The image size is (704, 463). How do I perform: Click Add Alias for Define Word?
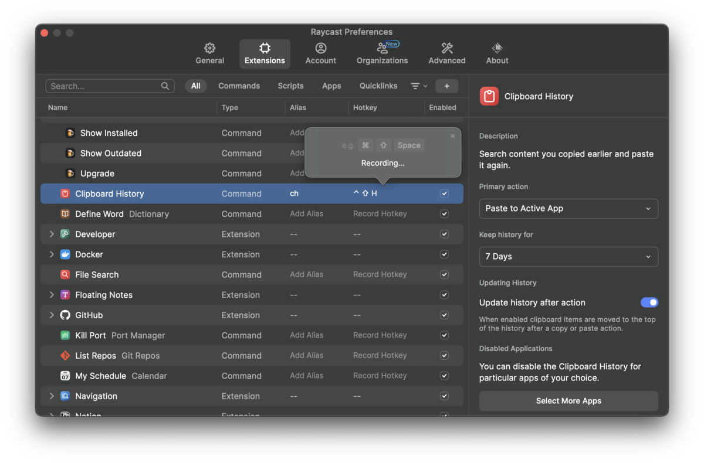pyautogui.click(x=306, y=214)
